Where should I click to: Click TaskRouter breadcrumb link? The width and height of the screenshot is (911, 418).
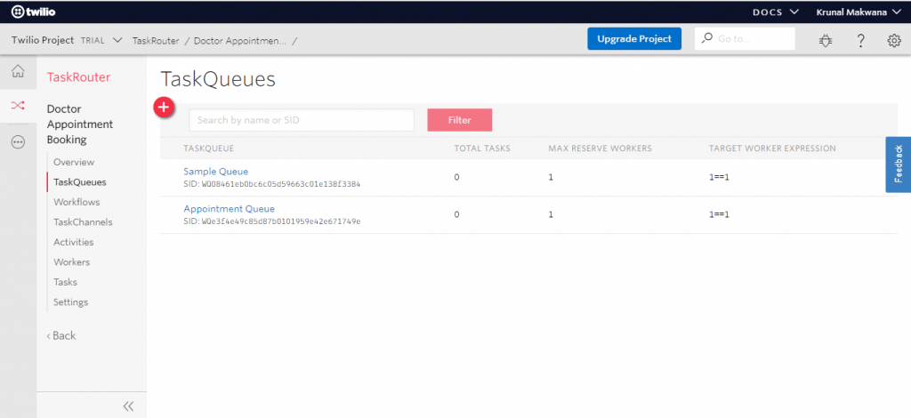click(156, 41)
